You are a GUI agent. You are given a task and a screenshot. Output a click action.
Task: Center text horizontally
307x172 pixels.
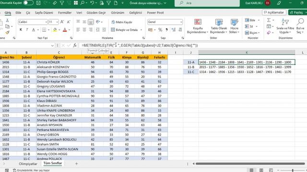point(84,30)
